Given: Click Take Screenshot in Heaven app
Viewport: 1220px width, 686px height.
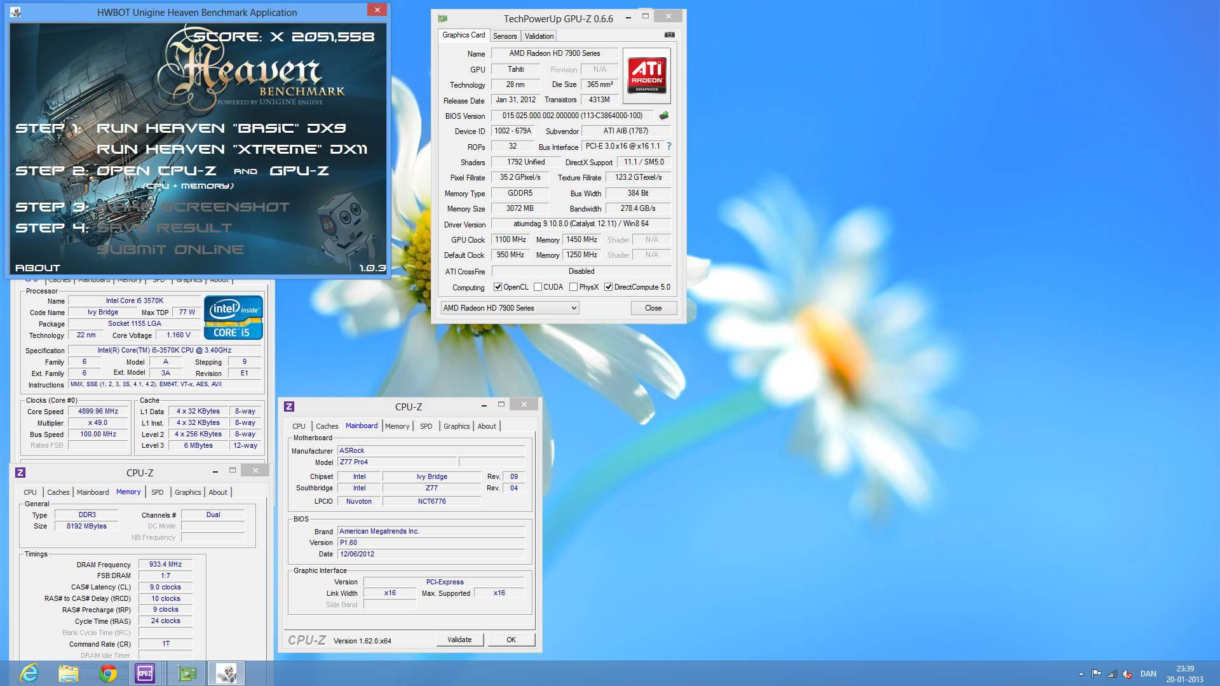Looking at the screenshot, I should point(193,207).
